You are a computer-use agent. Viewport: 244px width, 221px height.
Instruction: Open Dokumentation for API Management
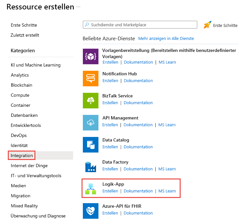(x=138, y=125)
